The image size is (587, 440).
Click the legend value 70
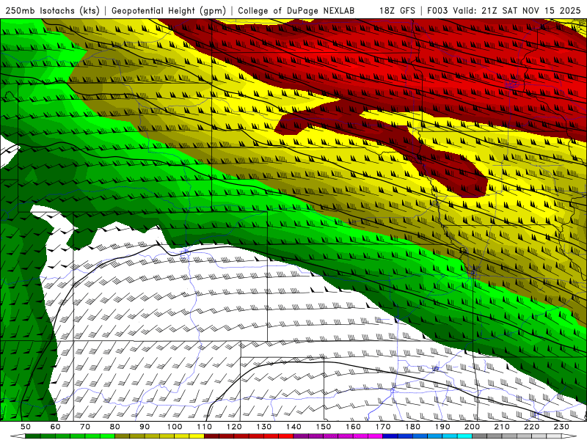(x=85, y=427)
